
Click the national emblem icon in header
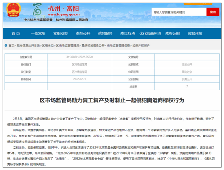[13, 10]
